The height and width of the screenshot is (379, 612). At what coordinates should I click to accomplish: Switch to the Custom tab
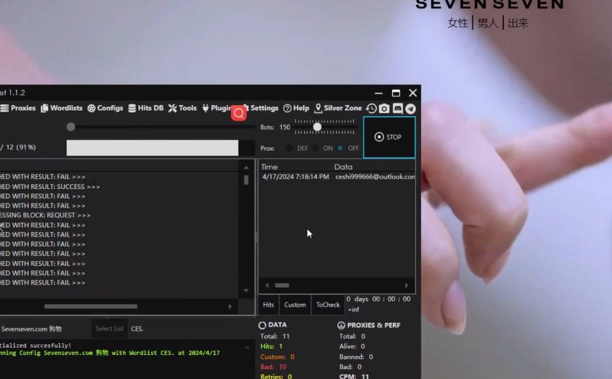pos(295,305)
